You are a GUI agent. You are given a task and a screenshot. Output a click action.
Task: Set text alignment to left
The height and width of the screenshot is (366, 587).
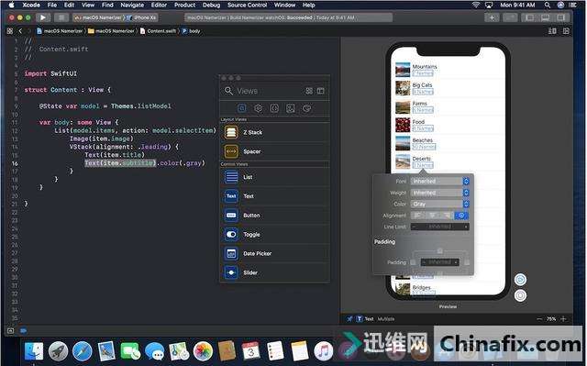click(418, 216)
